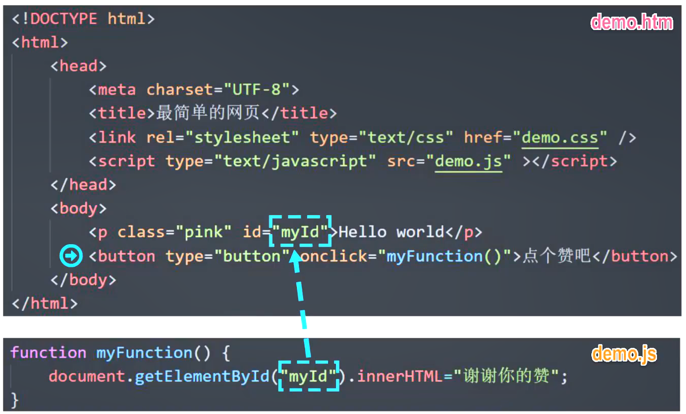
Task: Click the "UTF-8" charset value
Action: pos(256,90)
